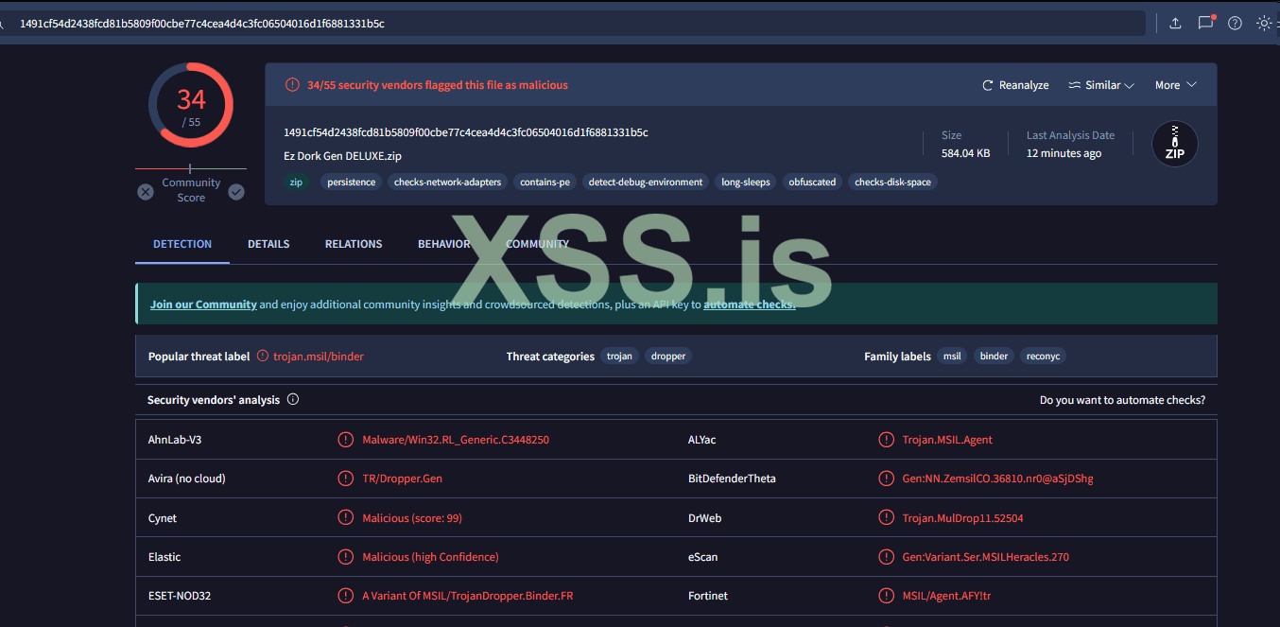Click the ZIP file type icon

coord(1175,144)
